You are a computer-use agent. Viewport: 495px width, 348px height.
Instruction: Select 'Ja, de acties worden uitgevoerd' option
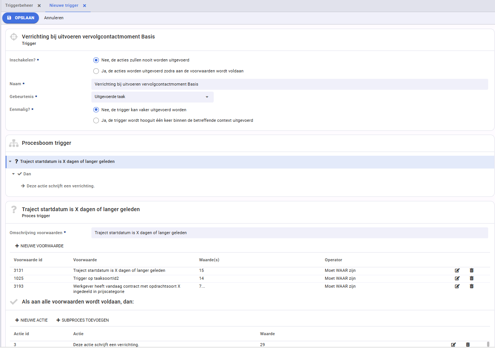coord(96,71)
